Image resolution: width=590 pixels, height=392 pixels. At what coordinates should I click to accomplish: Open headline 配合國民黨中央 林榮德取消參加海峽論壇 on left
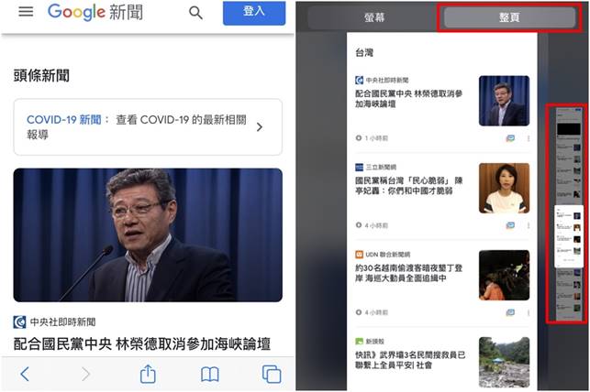[x=142, y=344]
